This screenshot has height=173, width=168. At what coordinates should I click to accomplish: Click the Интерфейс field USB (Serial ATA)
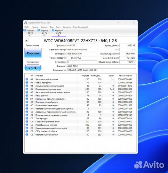click(x=82, y=54)
